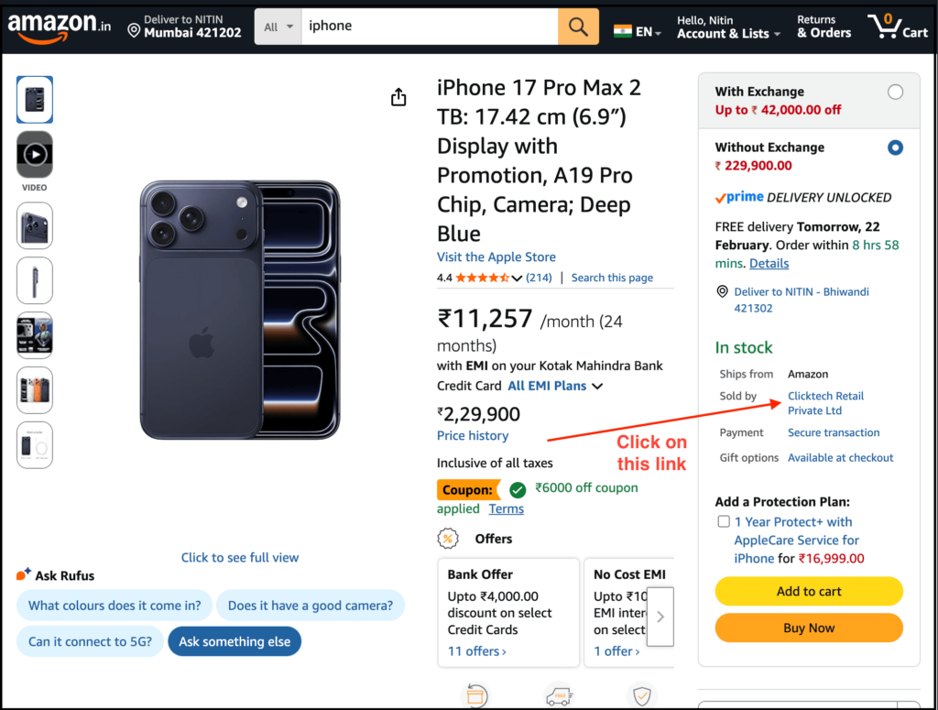Select the video thumbnail in the image sidebar
The height and width of the screenshot is (710, 938).
pyautogui.click(x=34, y=154)
